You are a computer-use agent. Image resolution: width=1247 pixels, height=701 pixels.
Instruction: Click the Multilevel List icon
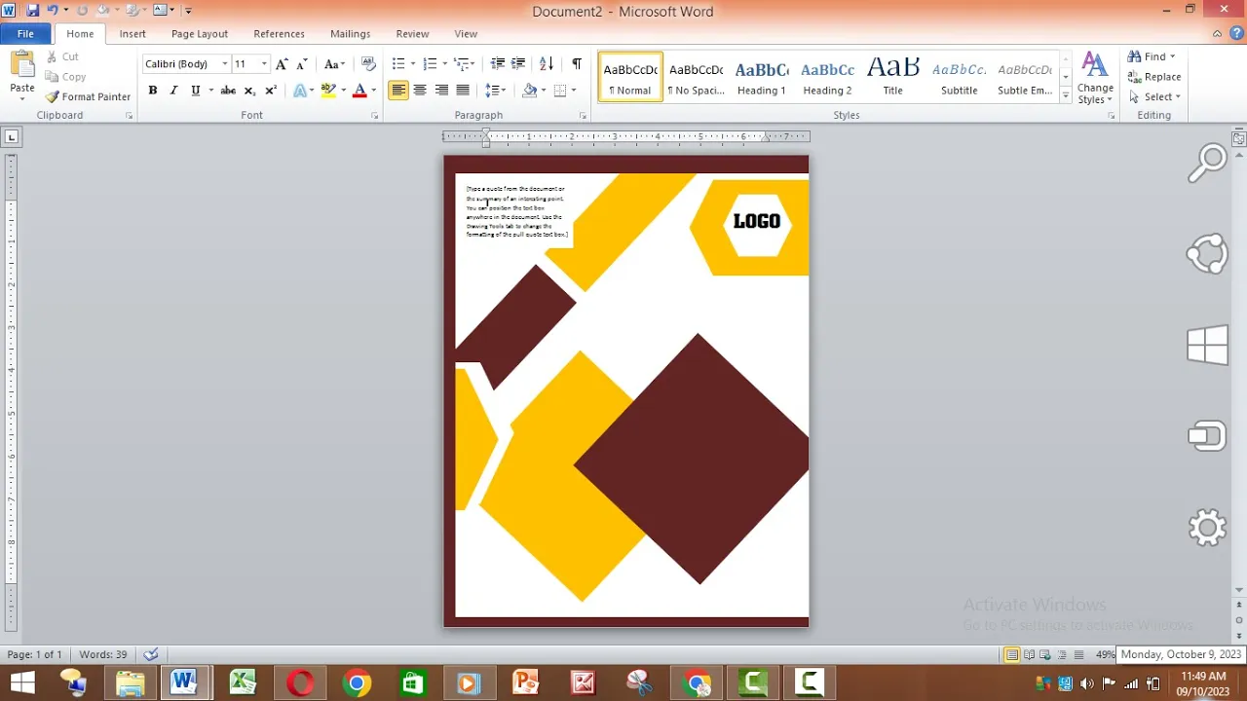click(x=462, y=64)
